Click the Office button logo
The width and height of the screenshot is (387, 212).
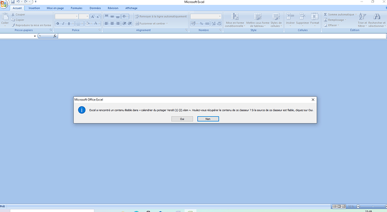[x=4, y=4]
